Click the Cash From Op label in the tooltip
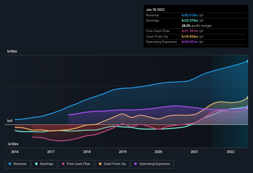This screenshot has height=173, width=253. tap(157, 36)
